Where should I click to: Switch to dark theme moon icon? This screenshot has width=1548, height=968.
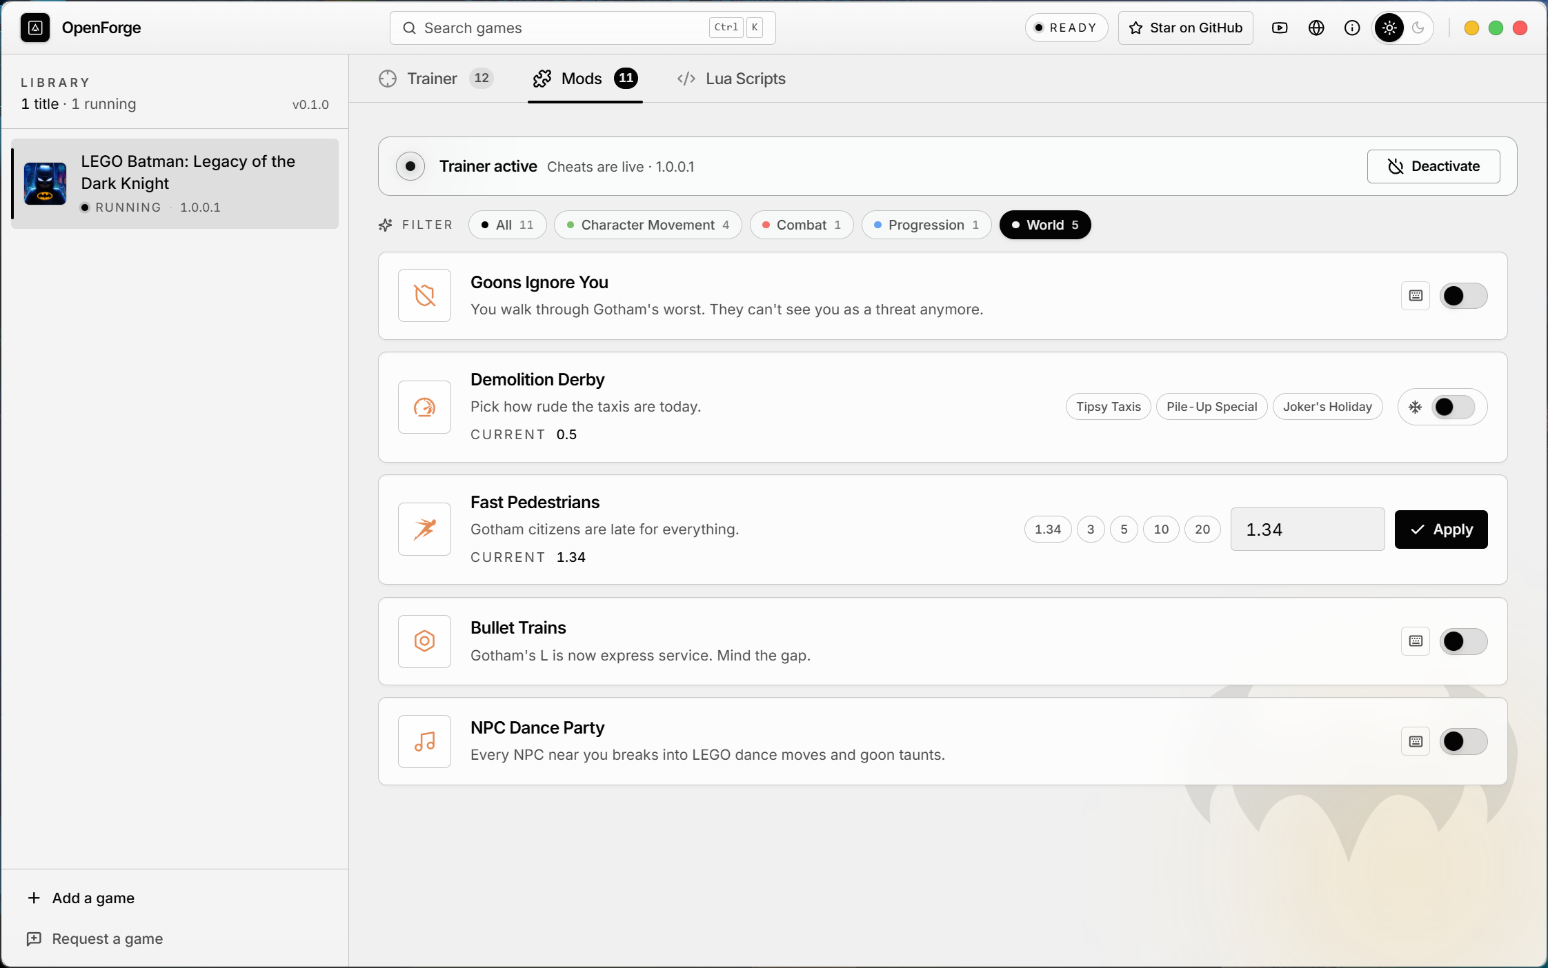point(1418,28)
